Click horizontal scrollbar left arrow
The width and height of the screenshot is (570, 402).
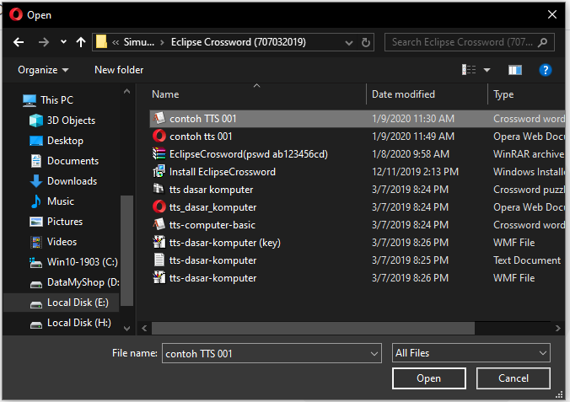pos(144,328)
